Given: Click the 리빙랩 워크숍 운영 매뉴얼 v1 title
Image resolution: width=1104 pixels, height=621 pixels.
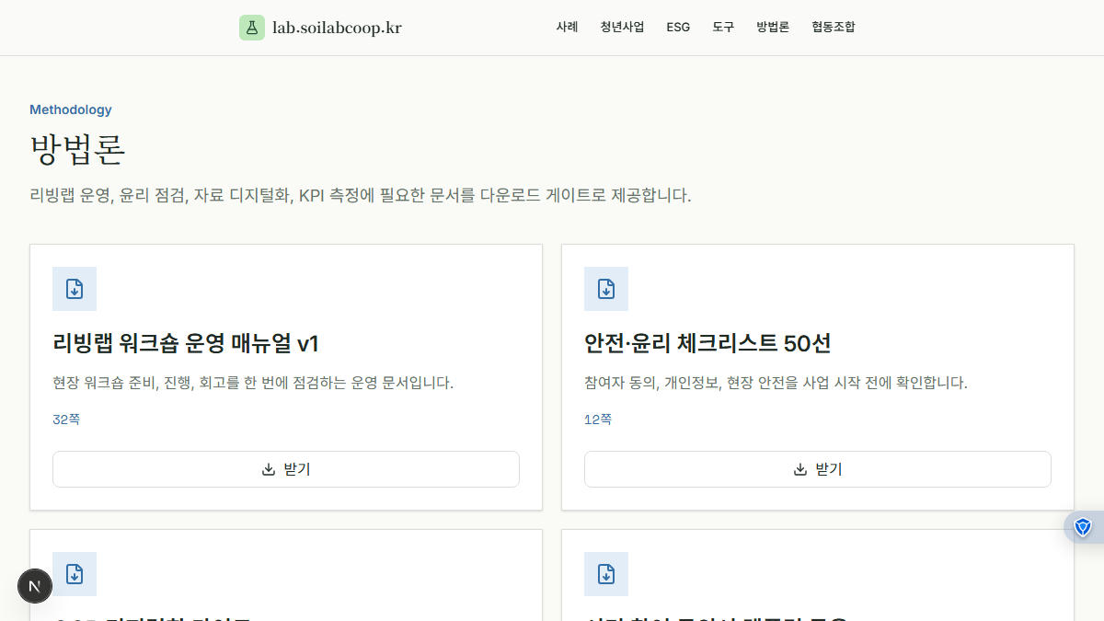Looking at the screenshot, I should [x=186, y=344].
